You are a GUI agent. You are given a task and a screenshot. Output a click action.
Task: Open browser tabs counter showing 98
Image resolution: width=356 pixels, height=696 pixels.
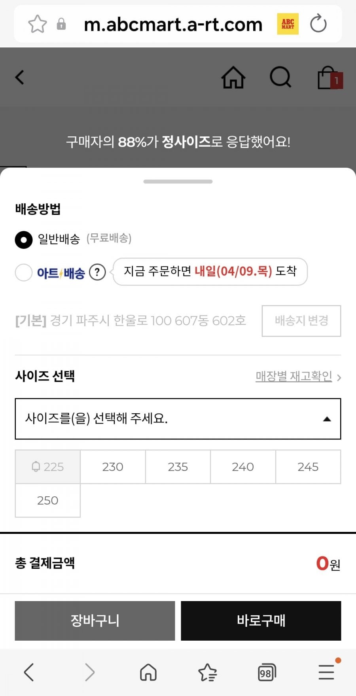pyautogui.click(x=266, y=672)
